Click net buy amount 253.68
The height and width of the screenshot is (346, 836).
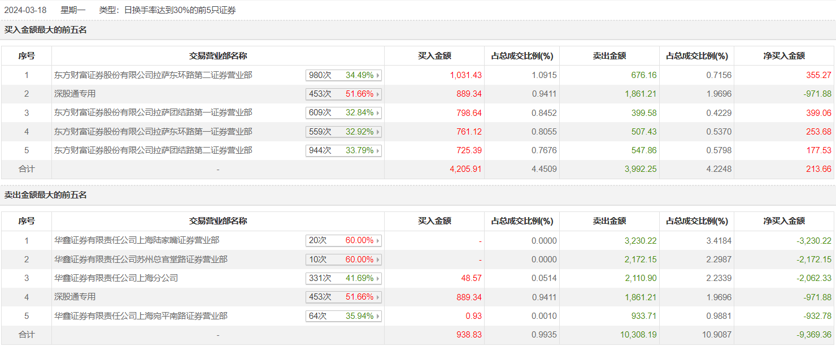tap(818, 132)
